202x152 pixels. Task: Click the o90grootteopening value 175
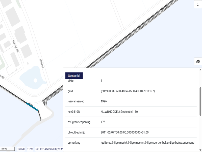[103, 122]
